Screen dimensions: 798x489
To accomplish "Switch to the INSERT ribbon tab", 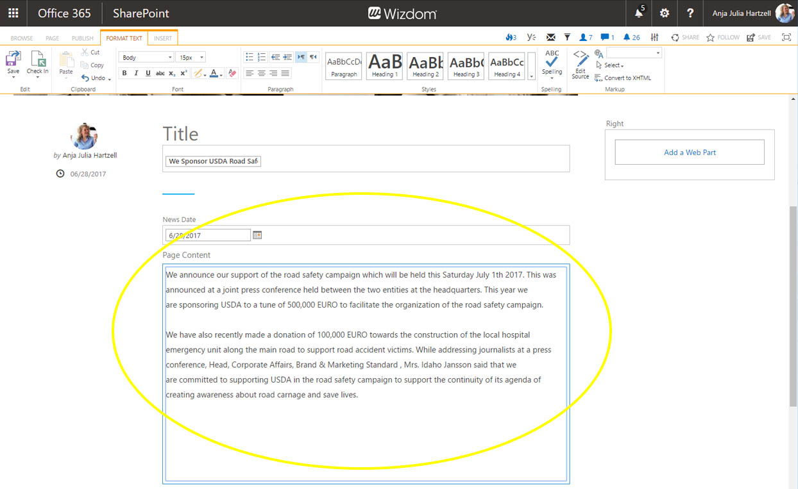I will click(x=162, y=38).
